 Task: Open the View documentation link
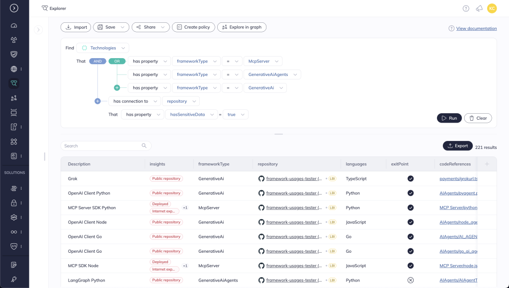pos(476,29)
